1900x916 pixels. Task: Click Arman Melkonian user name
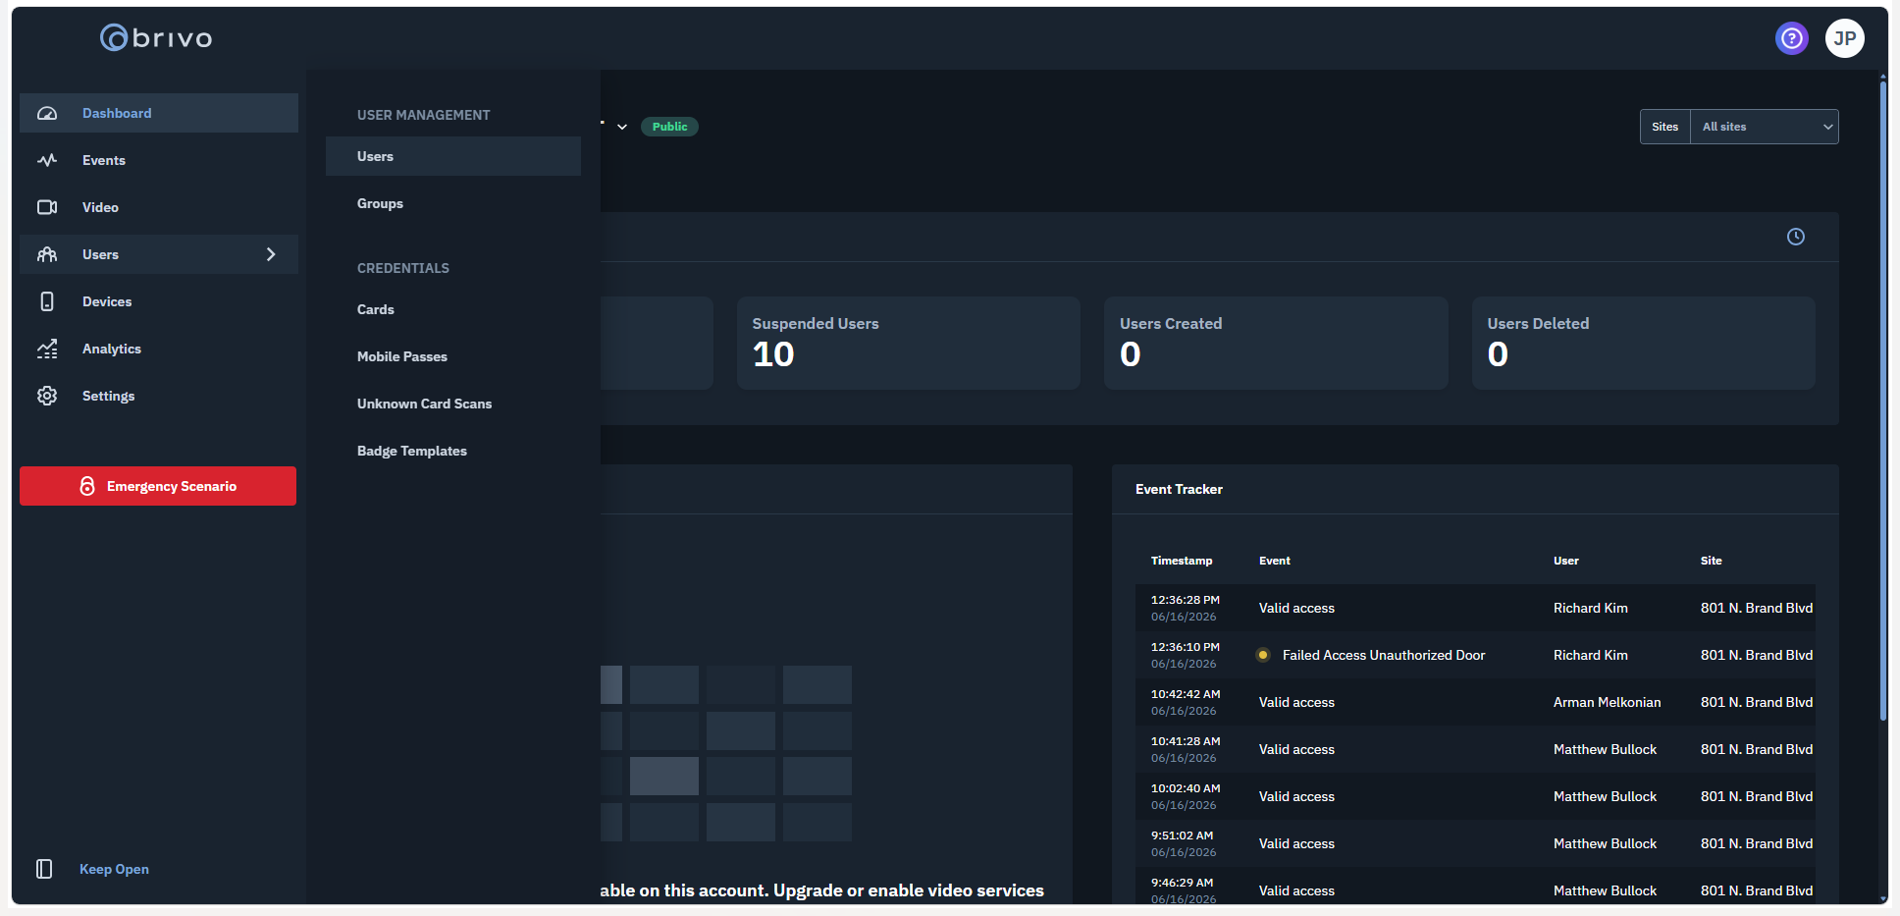[x=1608, y=702]
